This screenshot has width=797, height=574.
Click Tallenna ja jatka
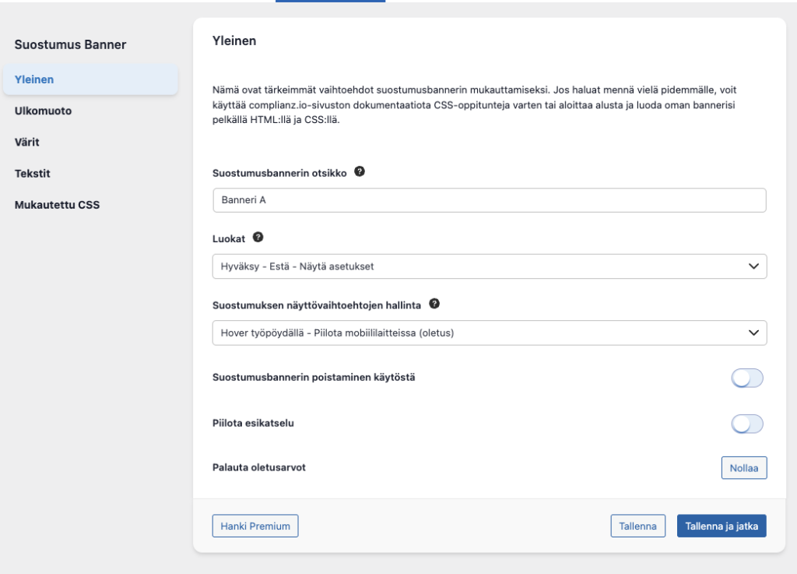pyautogui.click(x=722, y=526)
